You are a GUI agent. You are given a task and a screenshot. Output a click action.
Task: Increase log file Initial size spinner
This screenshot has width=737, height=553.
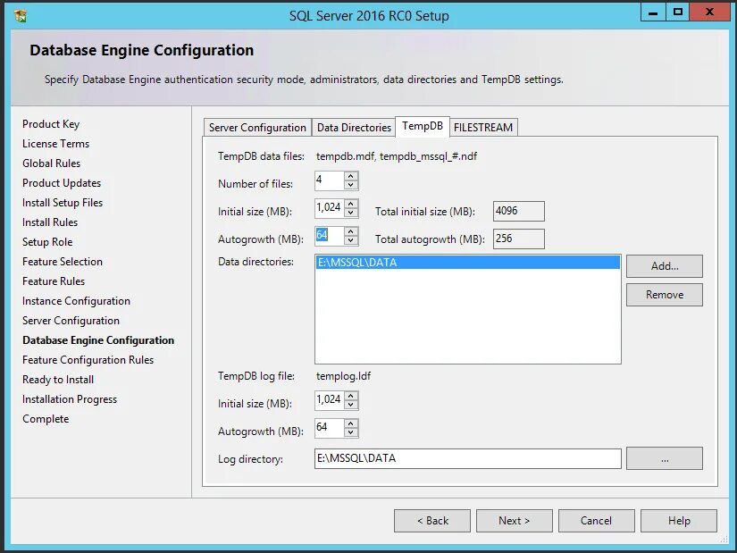coord(351,396)
